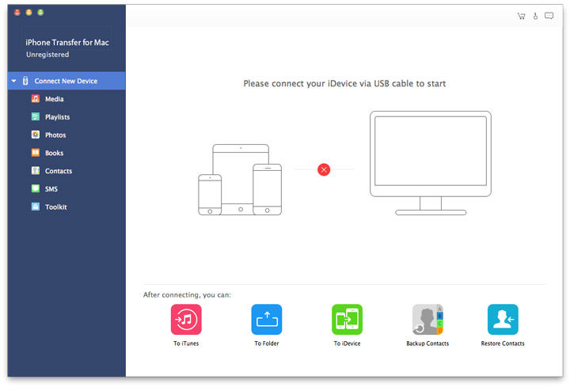Open the Media sidebar item

click(54, 99)
